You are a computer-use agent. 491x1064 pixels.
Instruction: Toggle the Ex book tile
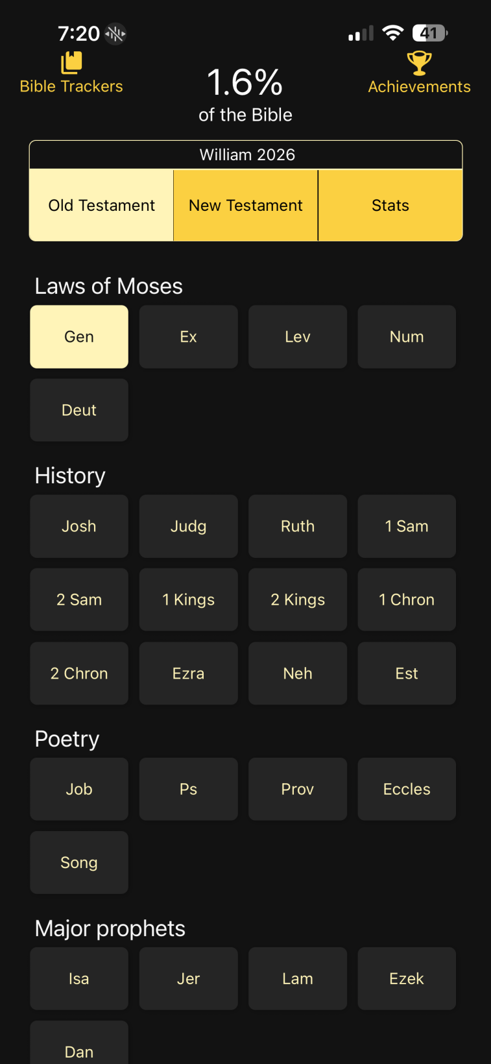click(x=188, y=337)
